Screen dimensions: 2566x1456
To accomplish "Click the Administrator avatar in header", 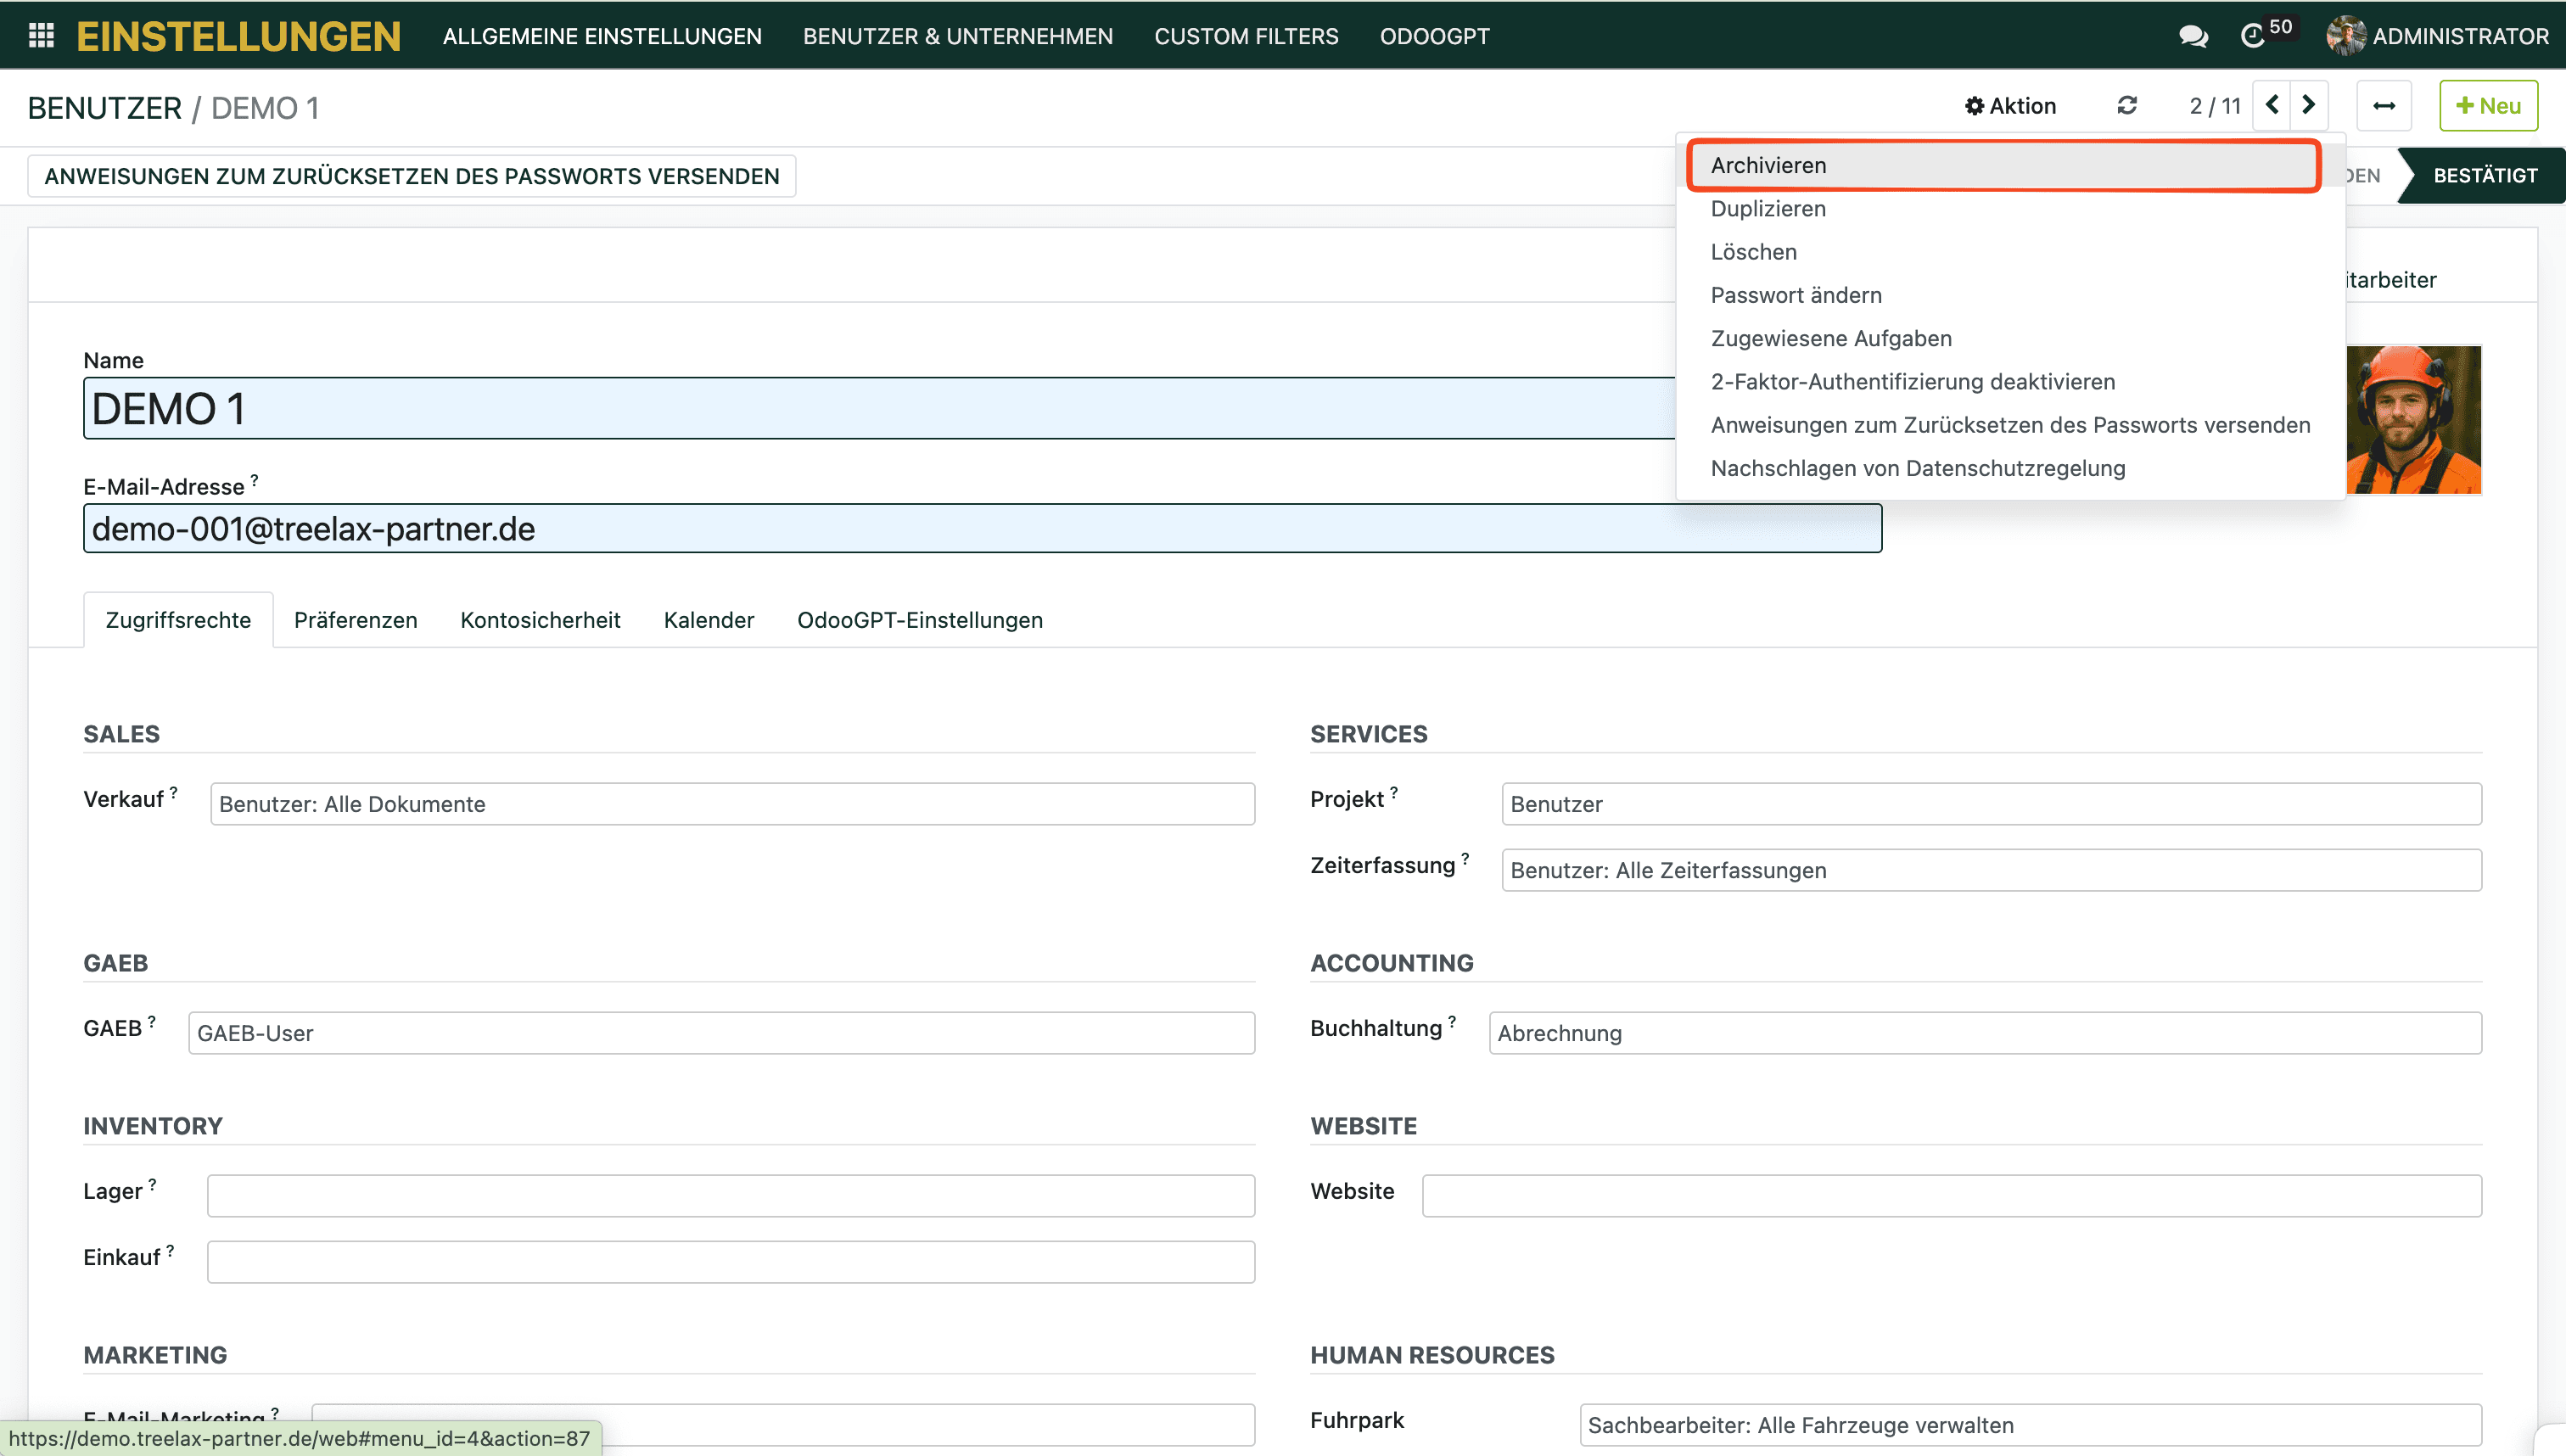I will pyautogui.click(x=2345, y=36).
